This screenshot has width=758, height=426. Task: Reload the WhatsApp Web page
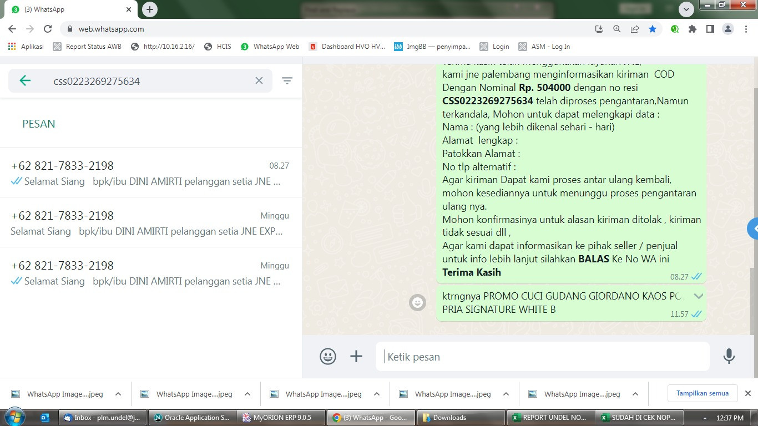[48, 29]
